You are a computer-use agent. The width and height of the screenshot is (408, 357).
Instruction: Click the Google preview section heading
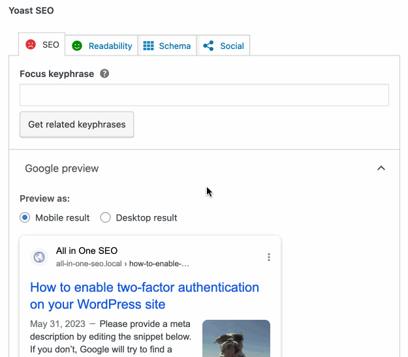click(62, 168)
